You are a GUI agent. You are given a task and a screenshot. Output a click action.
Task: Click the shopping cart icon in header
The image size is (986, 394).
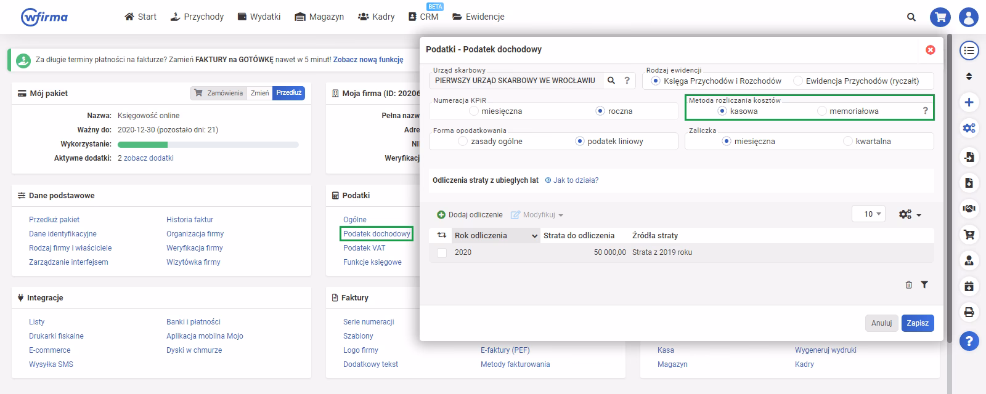click(x=940, y=17)
